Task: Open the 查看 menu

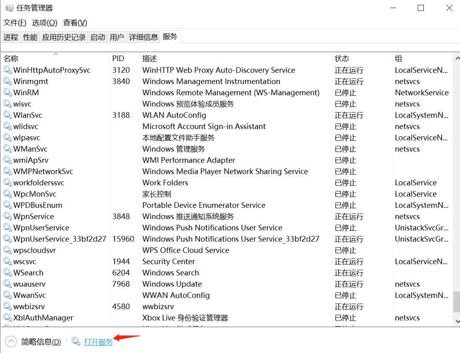Action: 75,22
